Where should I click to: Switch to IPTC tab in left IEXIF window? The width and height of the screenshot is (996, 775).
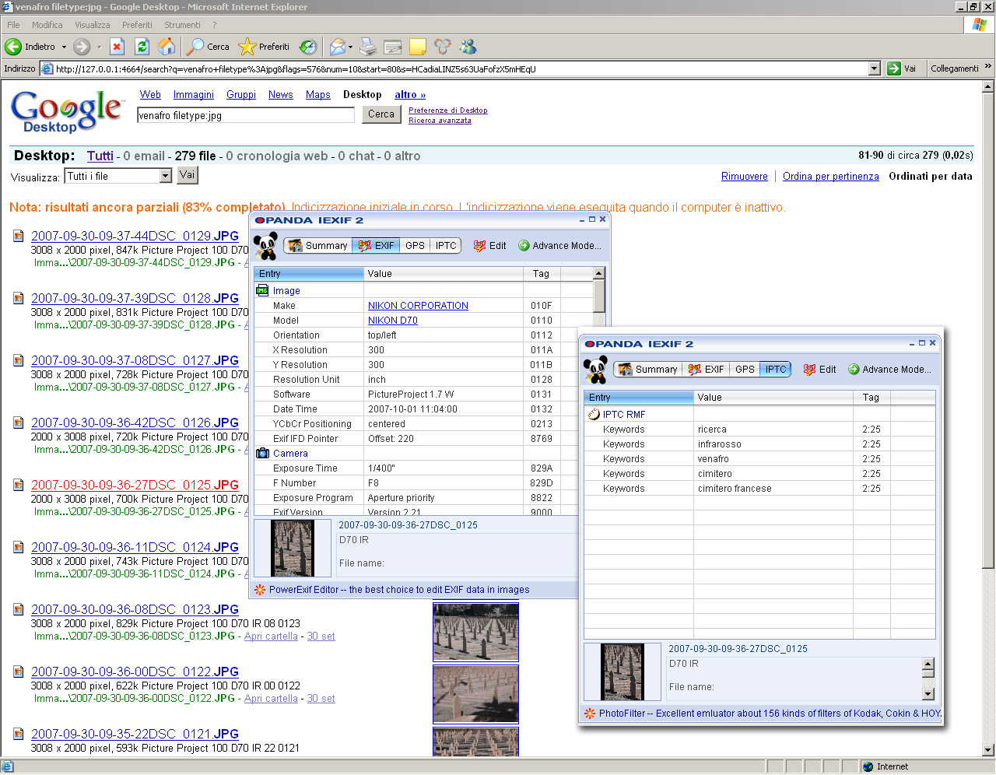coord(446,246)
